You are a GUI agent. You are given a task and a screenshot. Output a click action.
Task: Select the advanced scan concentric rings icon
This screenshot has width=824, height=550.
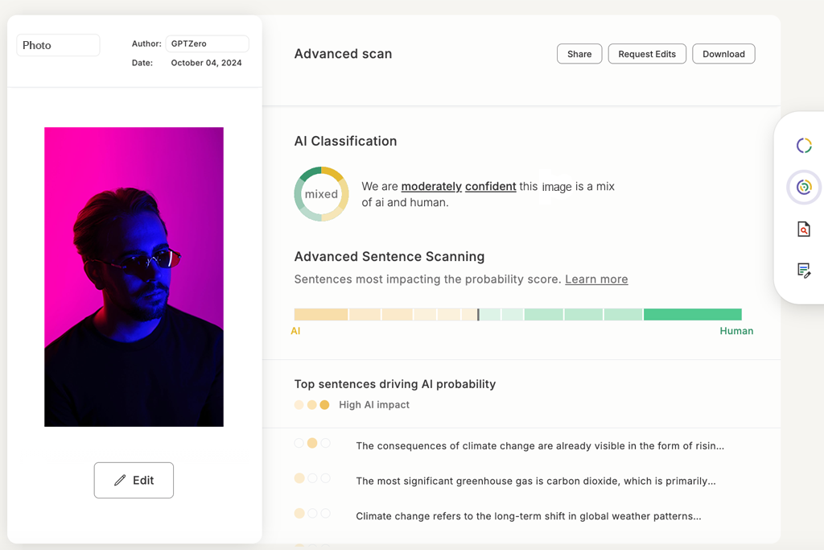tap(804, 187)
